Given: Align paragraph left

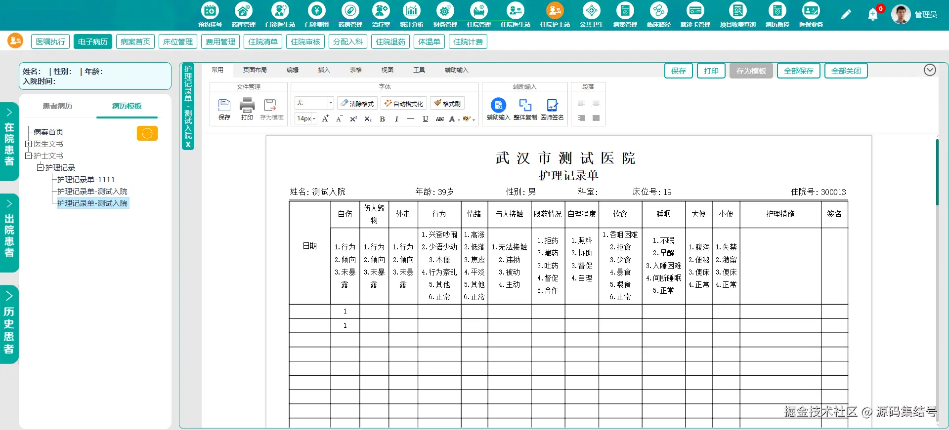Looking at the screenshot, I should click(x=582, y=104).
